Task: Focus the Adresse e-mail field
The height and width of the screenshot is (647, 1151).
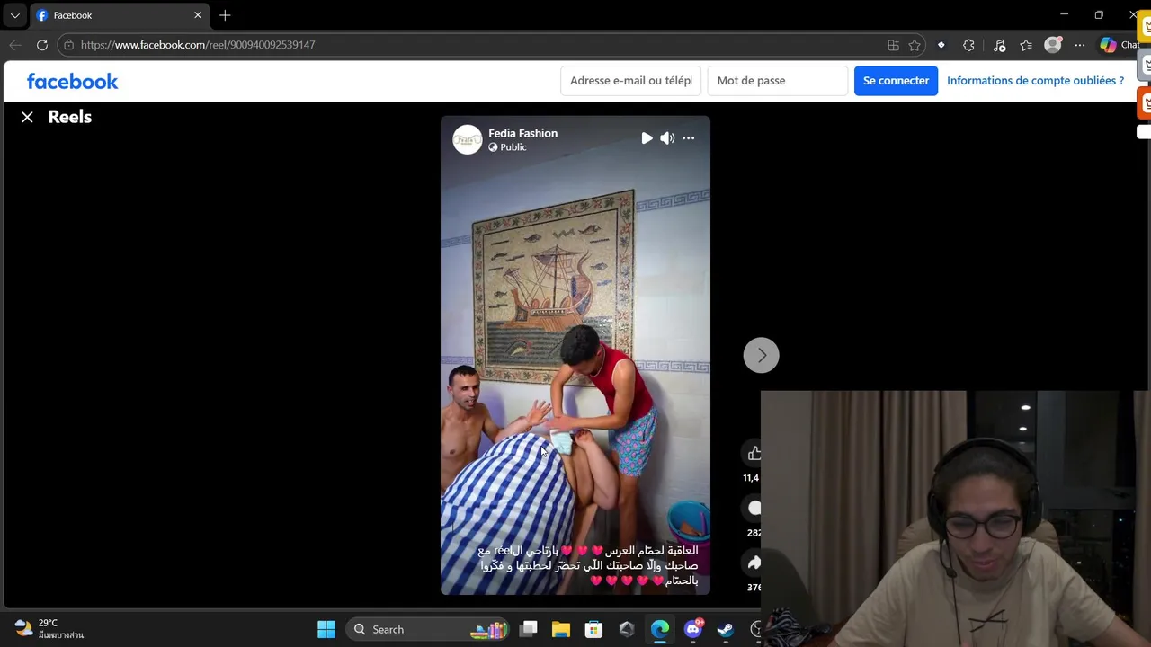Action: click(630, 81)
